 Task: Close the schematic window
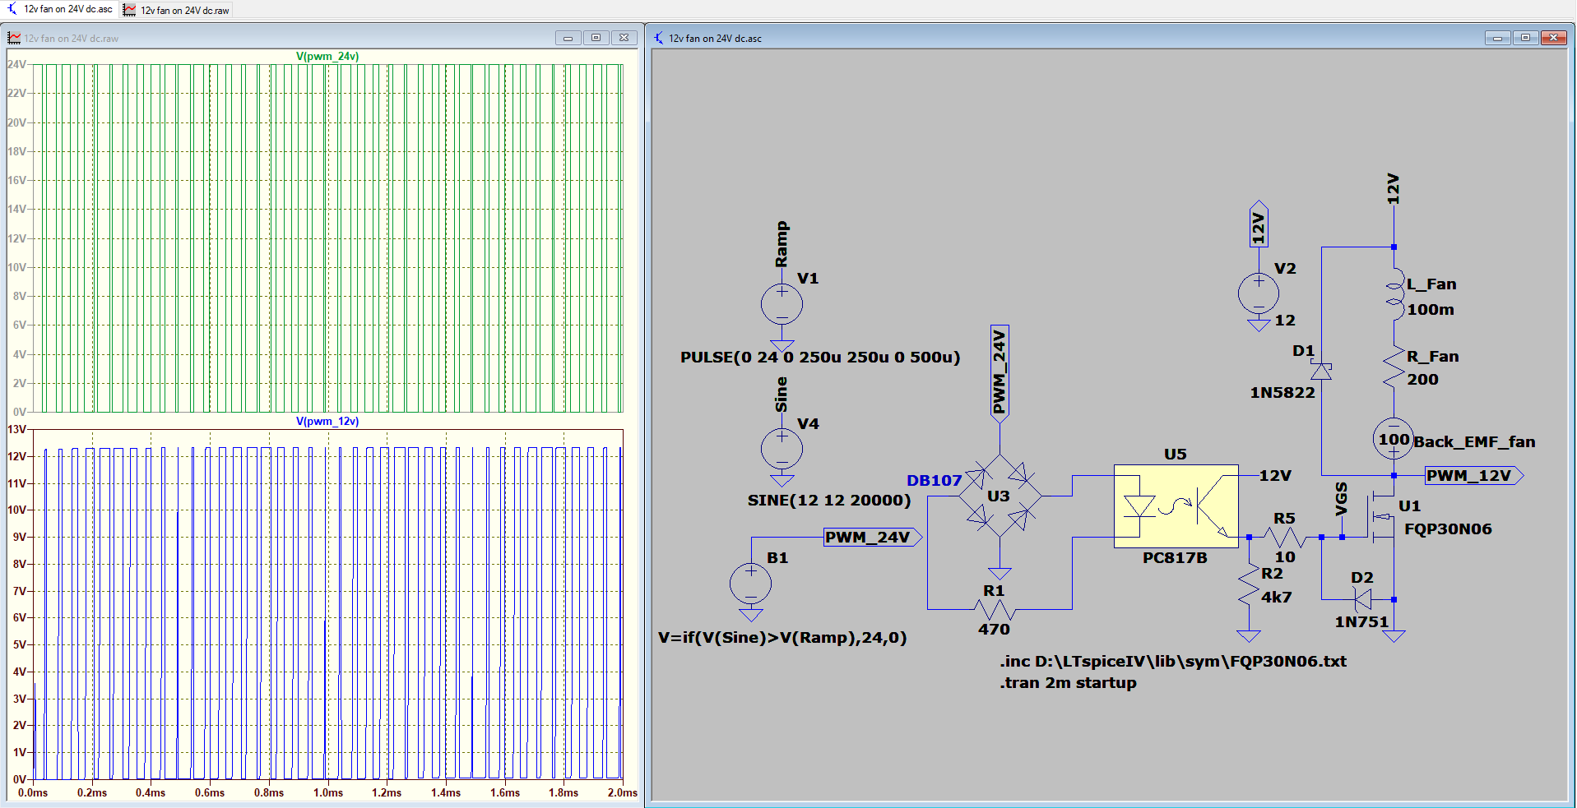(1552, 38)
